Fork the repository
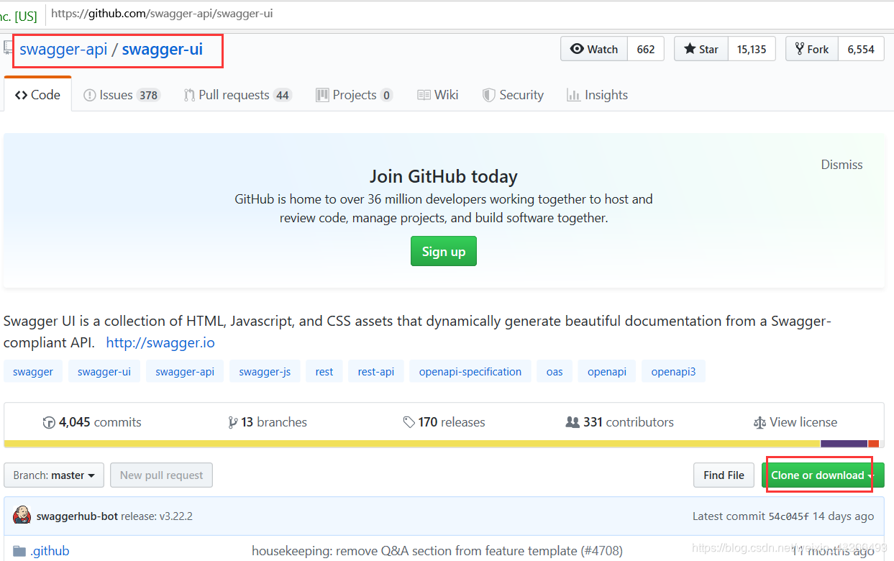This screenshot has width=894, height=561. (812, 49)
